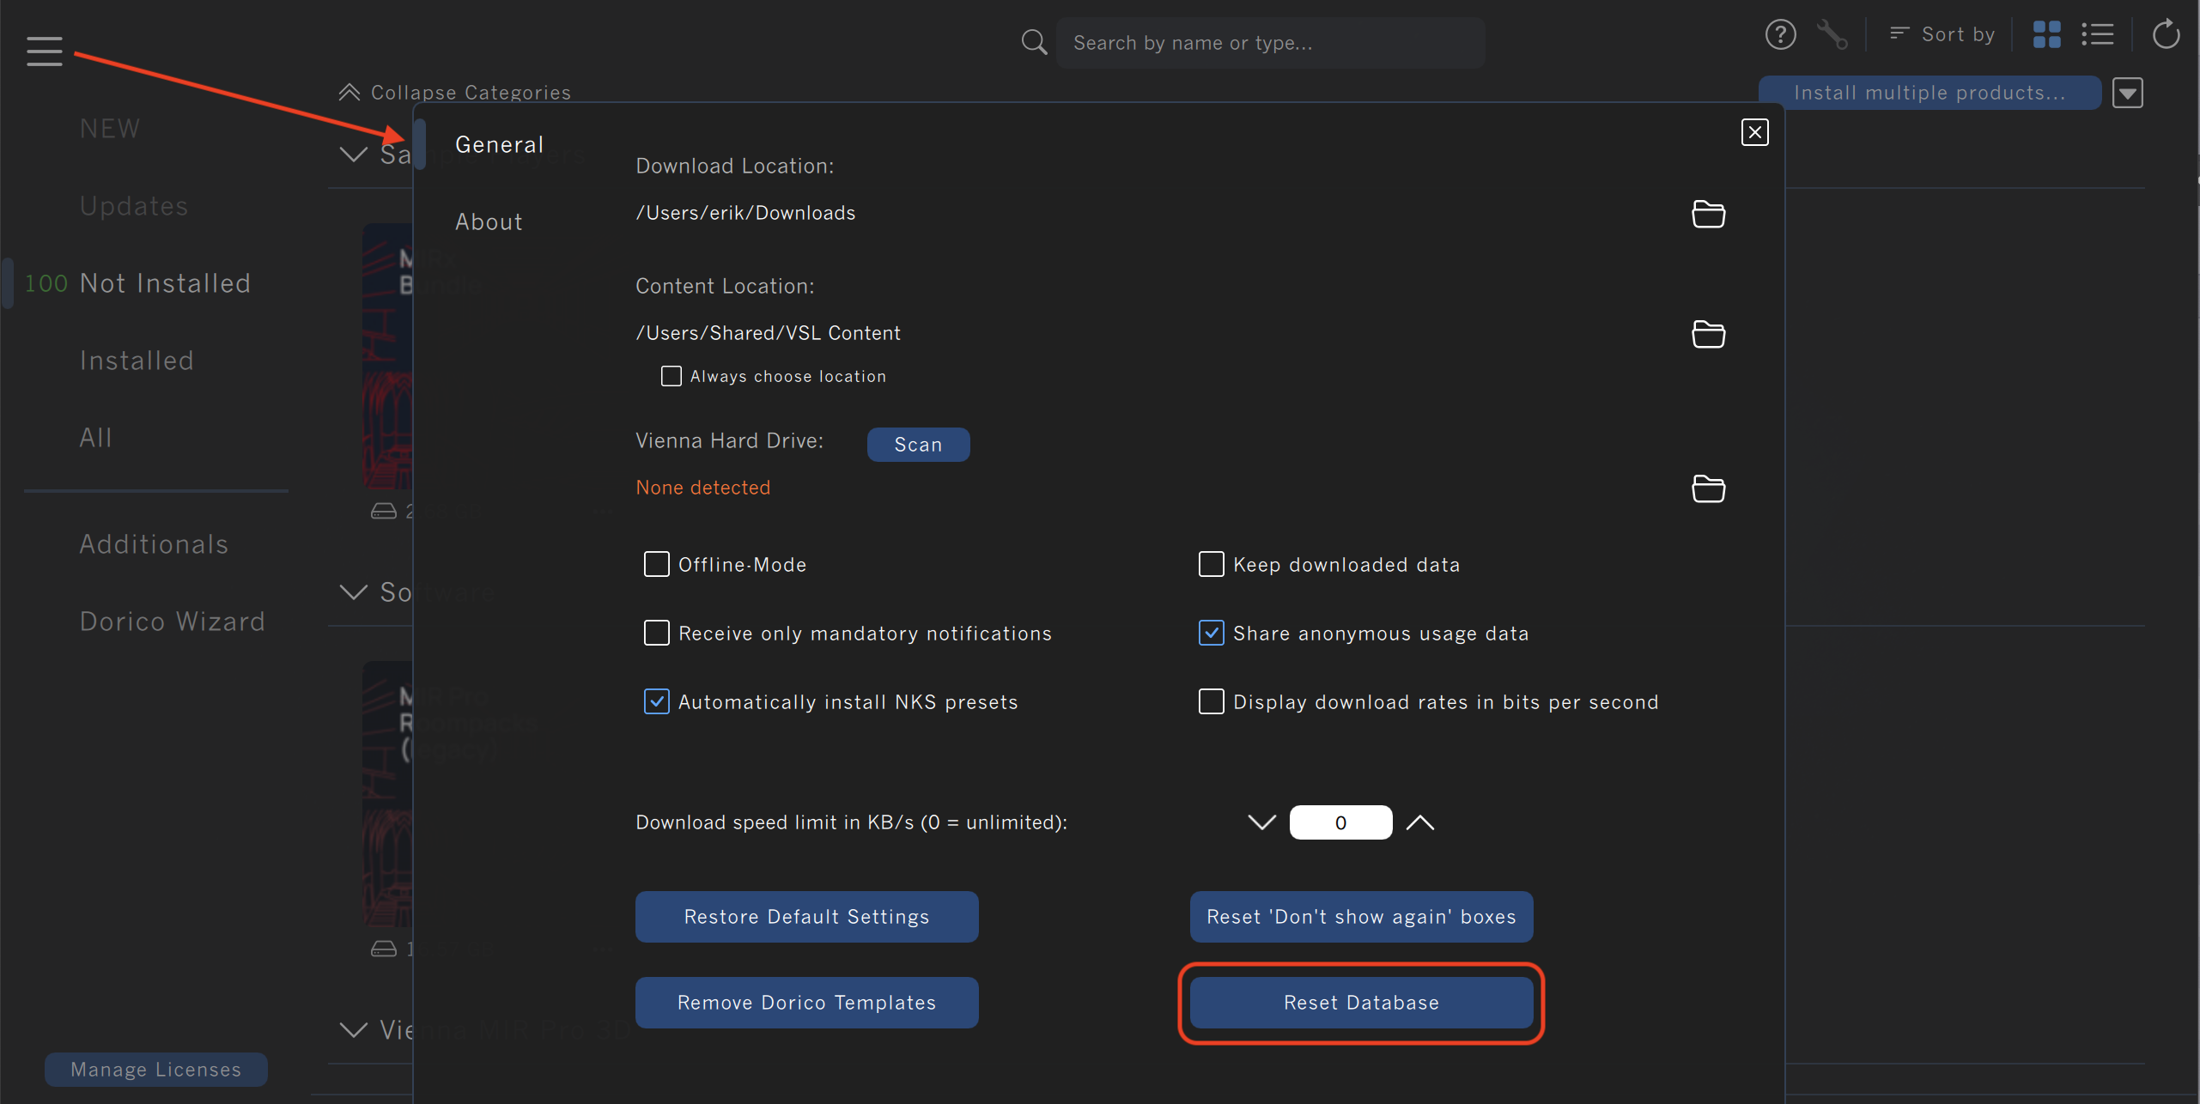Open settings via the wrench icon
The image size is (2200, 1104).
point(1832,35)
